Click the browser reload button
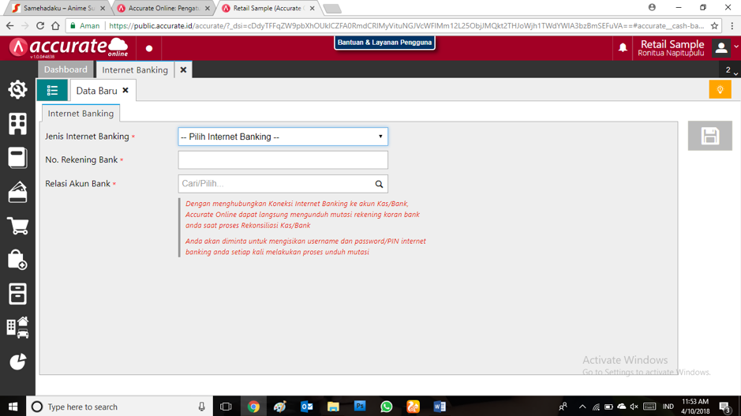 (x=40, y=25)
